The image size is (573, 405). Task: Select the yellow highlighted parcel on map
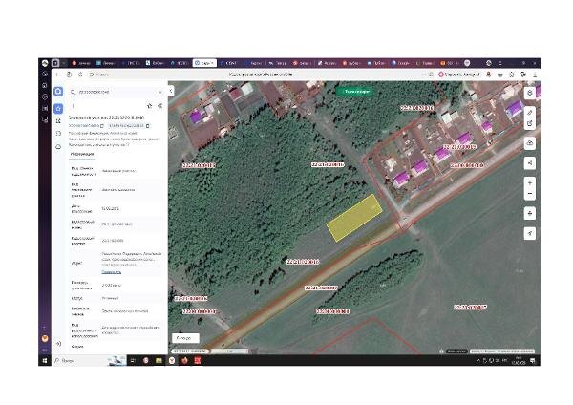(x=353, y=218)
